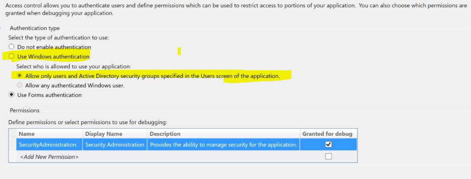Uncheck Granted for debug for SecurityAdministration
The height and width of the screenshot is (179, 471).
[328, 144]
